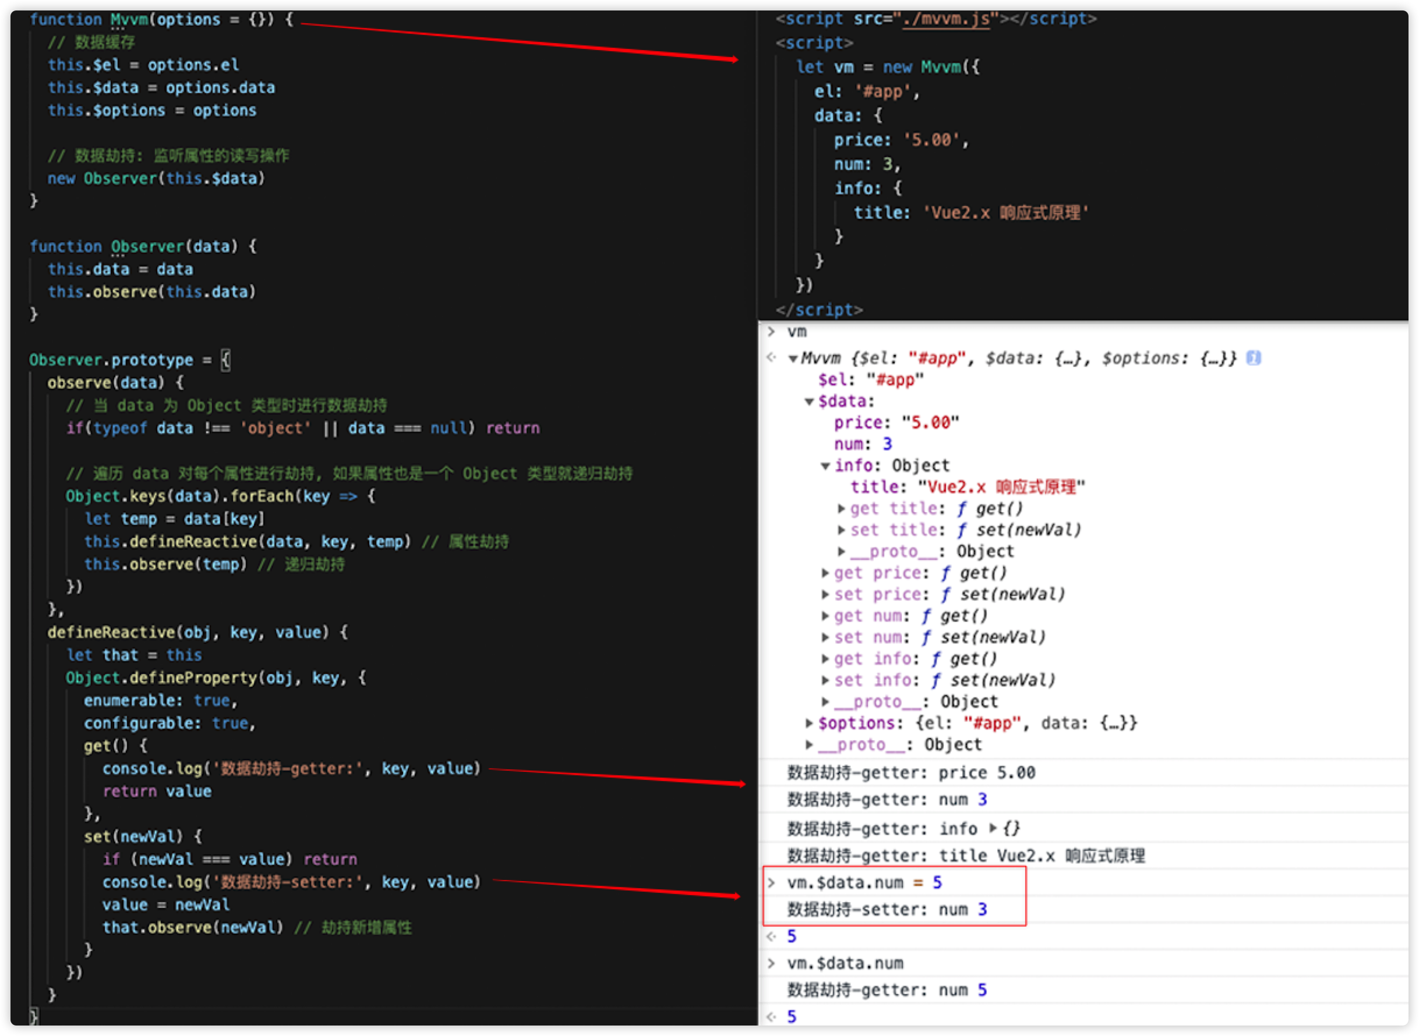Expand the set price setter entry
Screen dimensions: 1419x1036
click(826, 594)
